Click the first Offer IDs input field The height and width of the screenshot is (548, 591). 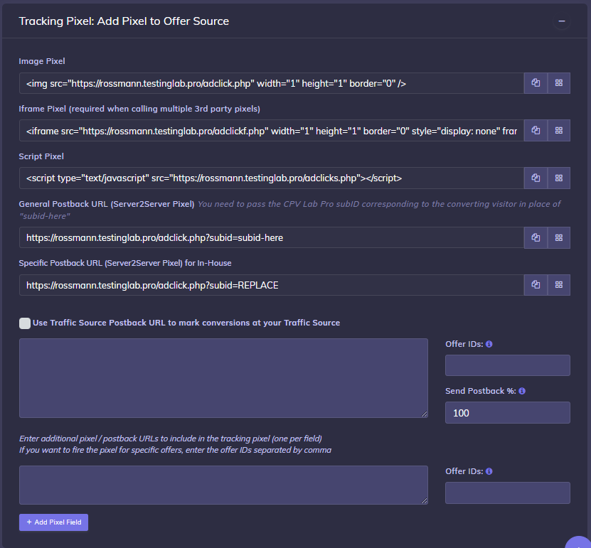coord(507,365)
